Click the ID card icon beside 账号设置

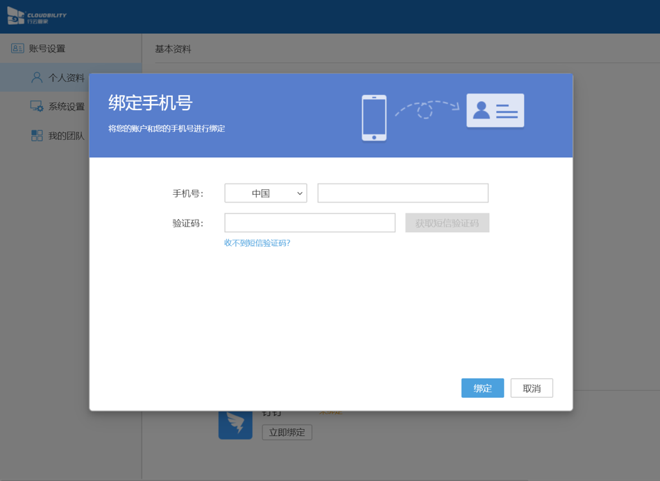17,49
